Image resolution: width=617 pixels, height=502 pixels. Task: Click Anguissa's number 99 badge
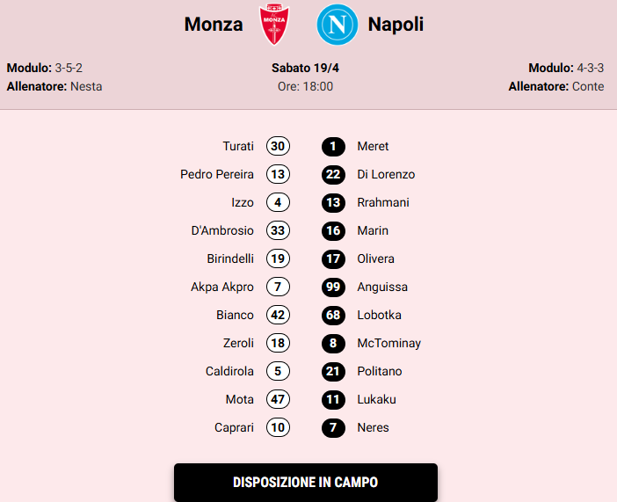pos(333,287)
